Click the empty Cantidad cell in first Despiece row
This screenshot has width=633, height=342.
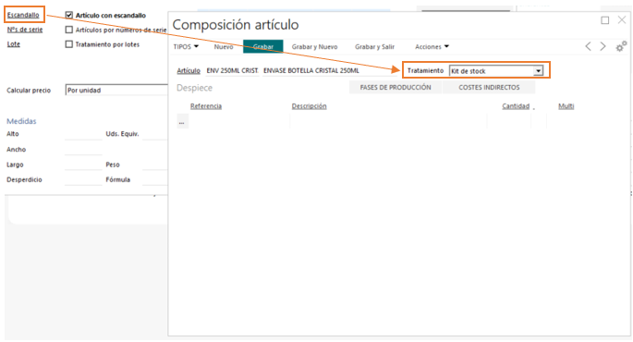tap(509, 121)
